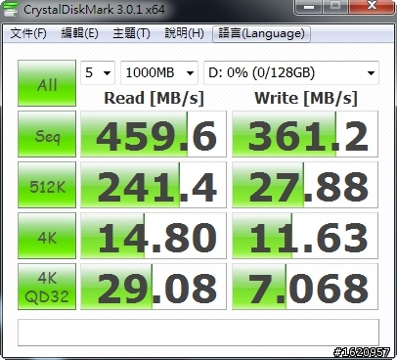Open the 說明(H) menu
Screen dimensions: 397x360
(184, 33)
